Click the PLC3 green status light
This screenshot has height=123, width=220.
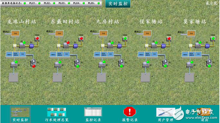click(x=69, y=3)
